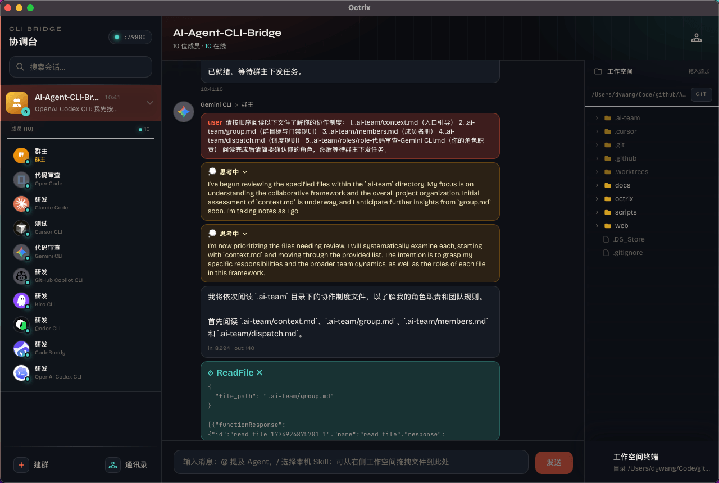
Task: Click the CodeBuddy member avatar
Action: [21, 349]
